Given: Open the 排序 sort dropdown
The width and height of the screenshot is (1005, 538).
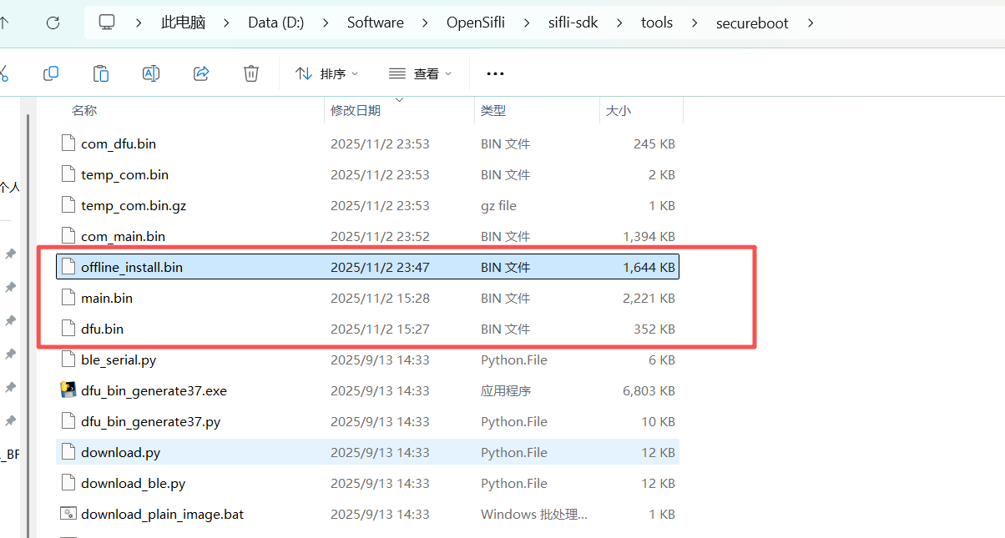Looking at the screenshot, I should pos(327,73).
